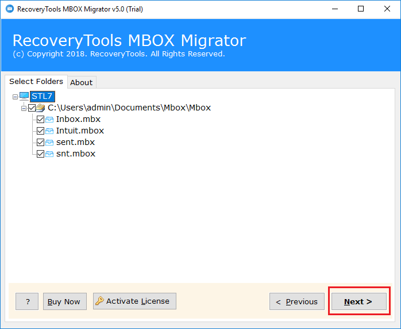Uncheck the C:\Users\admin\Documents\Mbox\Mbox folder checkbox
The width and height of the screenshot is (401, 329).
[x=32, y=108]
